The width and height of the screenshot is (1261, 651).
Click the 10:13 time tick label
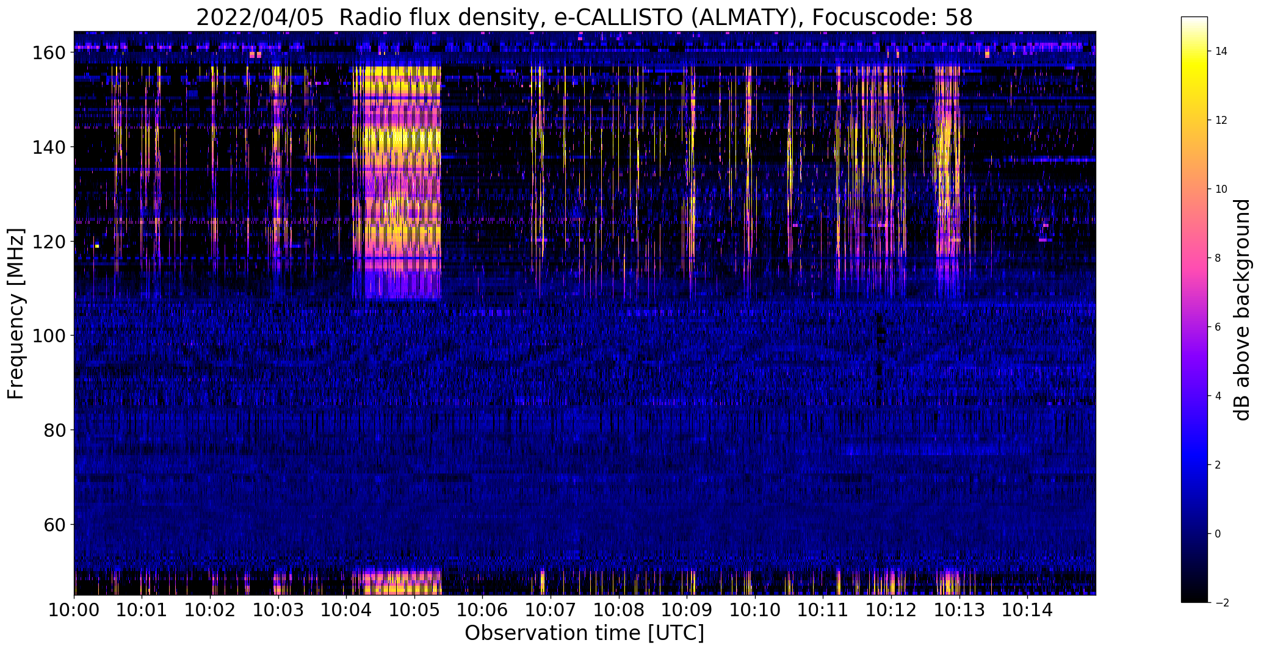click(959, 610)
